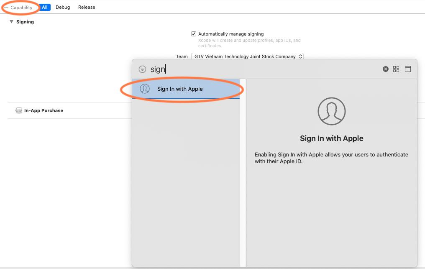Switch to the Release tab
Viewport: 425px width, 269px height.
(87, 8)
